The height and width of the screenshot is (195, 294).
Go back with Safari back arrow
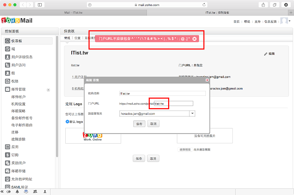(x=23, y=5)
